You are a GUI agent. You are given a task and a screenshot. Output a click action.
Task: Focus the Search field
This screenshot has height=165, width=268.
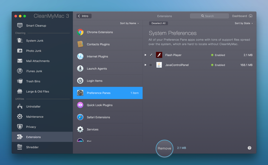click(x=209, y=16)
